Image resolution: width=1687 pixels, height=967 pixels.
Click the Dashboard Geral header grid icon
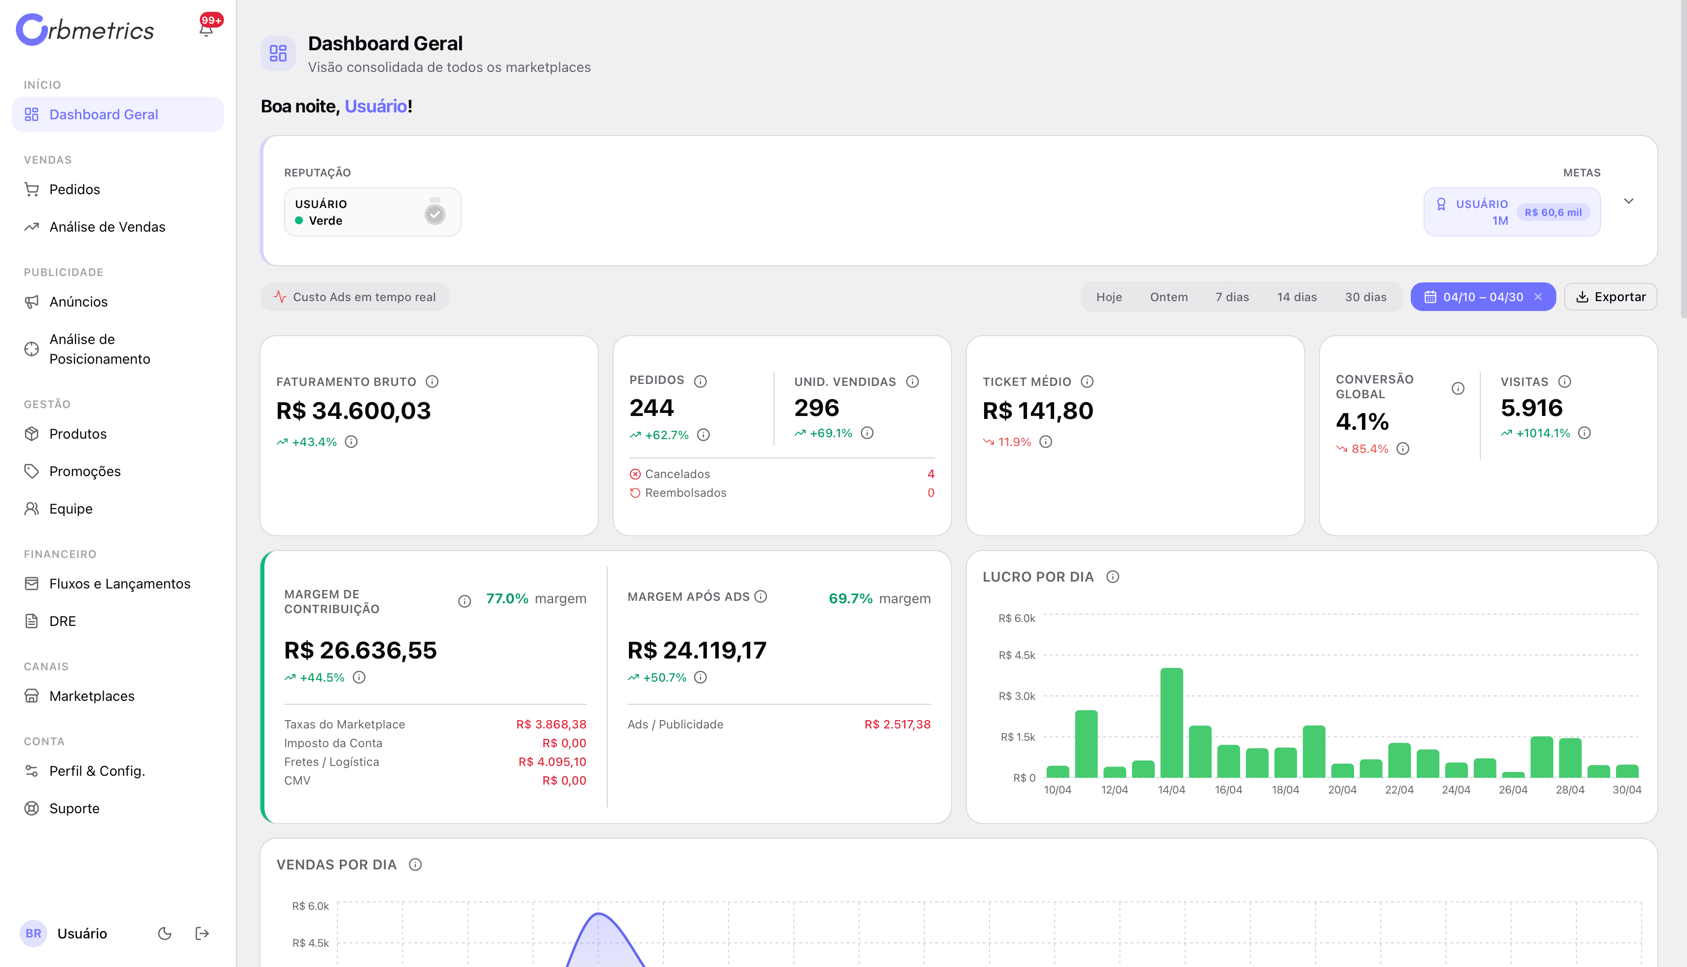[278, 53]
